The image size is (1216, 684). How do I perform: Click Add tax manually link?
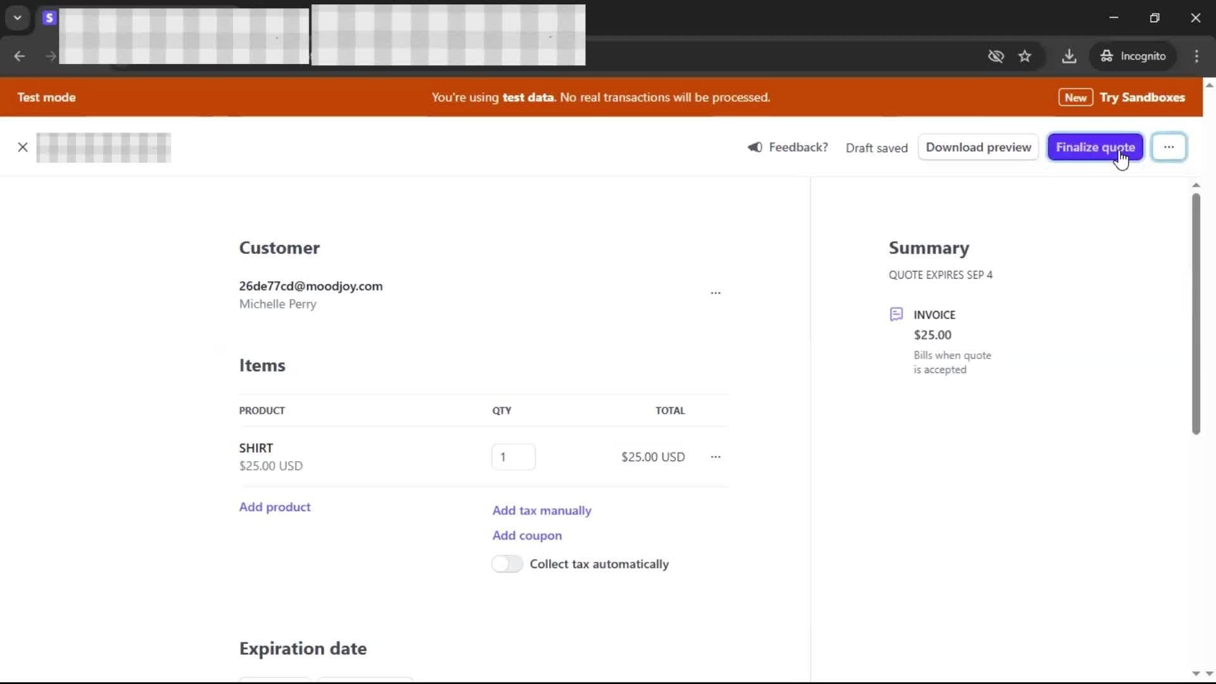tap(541, 510)
